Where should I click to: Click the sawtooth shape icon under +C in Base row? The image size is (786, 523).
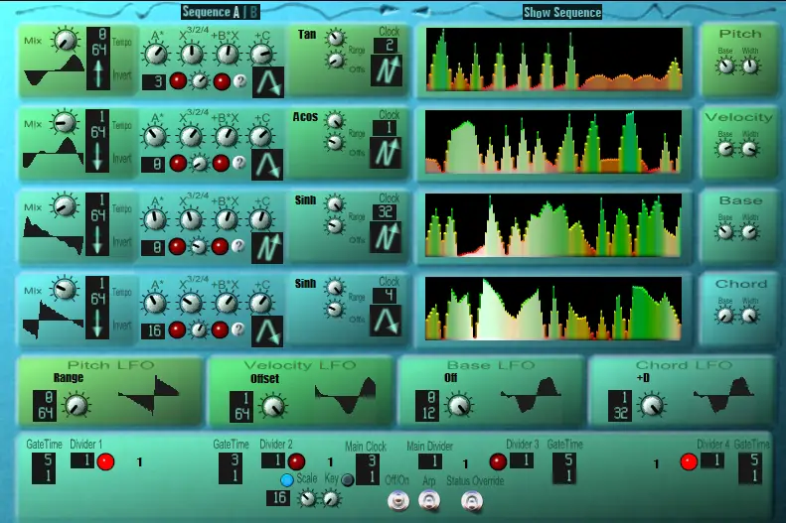267,248
